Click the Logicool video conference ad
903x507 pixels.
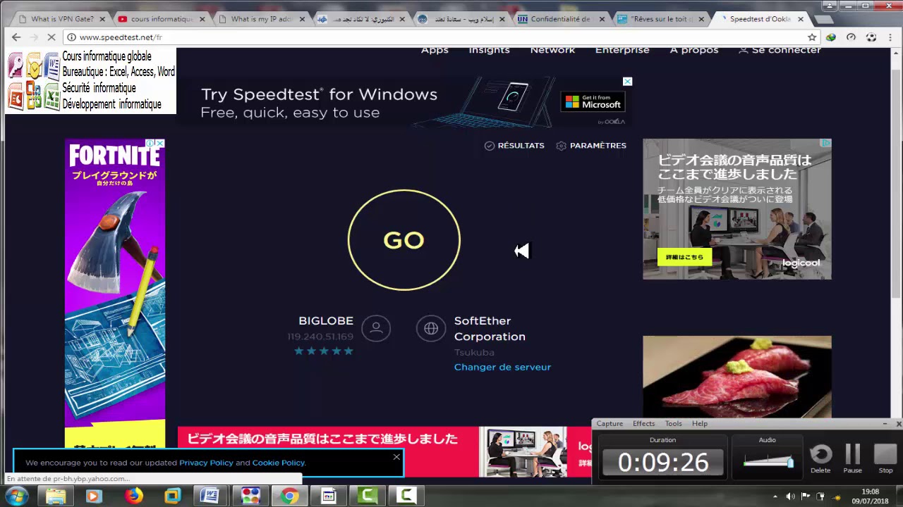coord(737,209)
